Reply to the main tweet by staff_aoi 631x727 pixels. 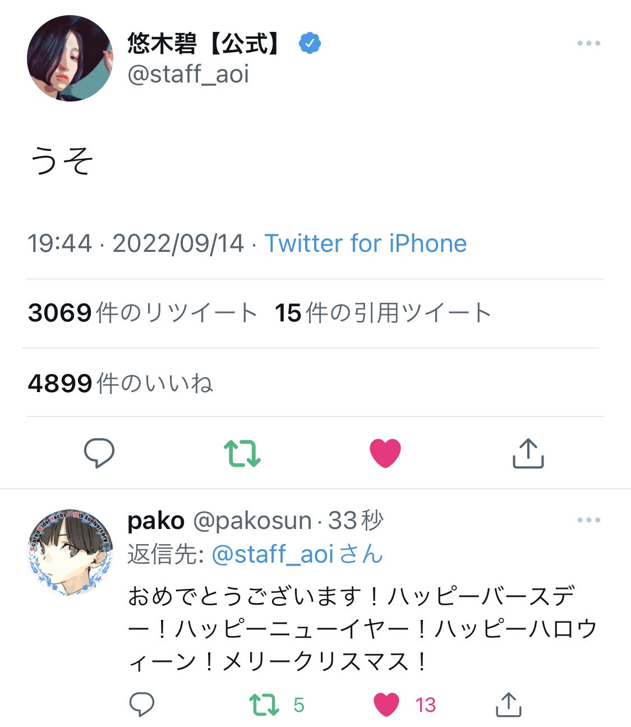tap(99, 453)
